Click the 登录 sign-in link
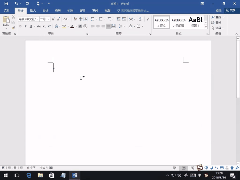This screenshot has height=180, width=240. pyautogui.click(x=219, y=10)
